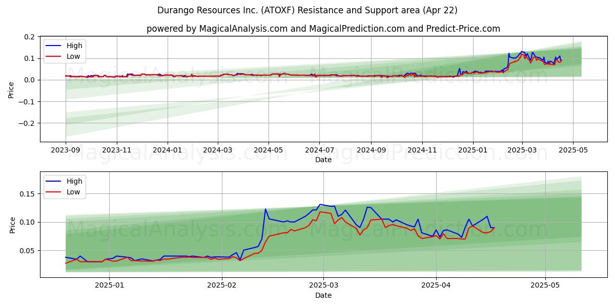Click the top chart 'Date' axis label
The height and width of the screenshot is (307, 615).
323,160
